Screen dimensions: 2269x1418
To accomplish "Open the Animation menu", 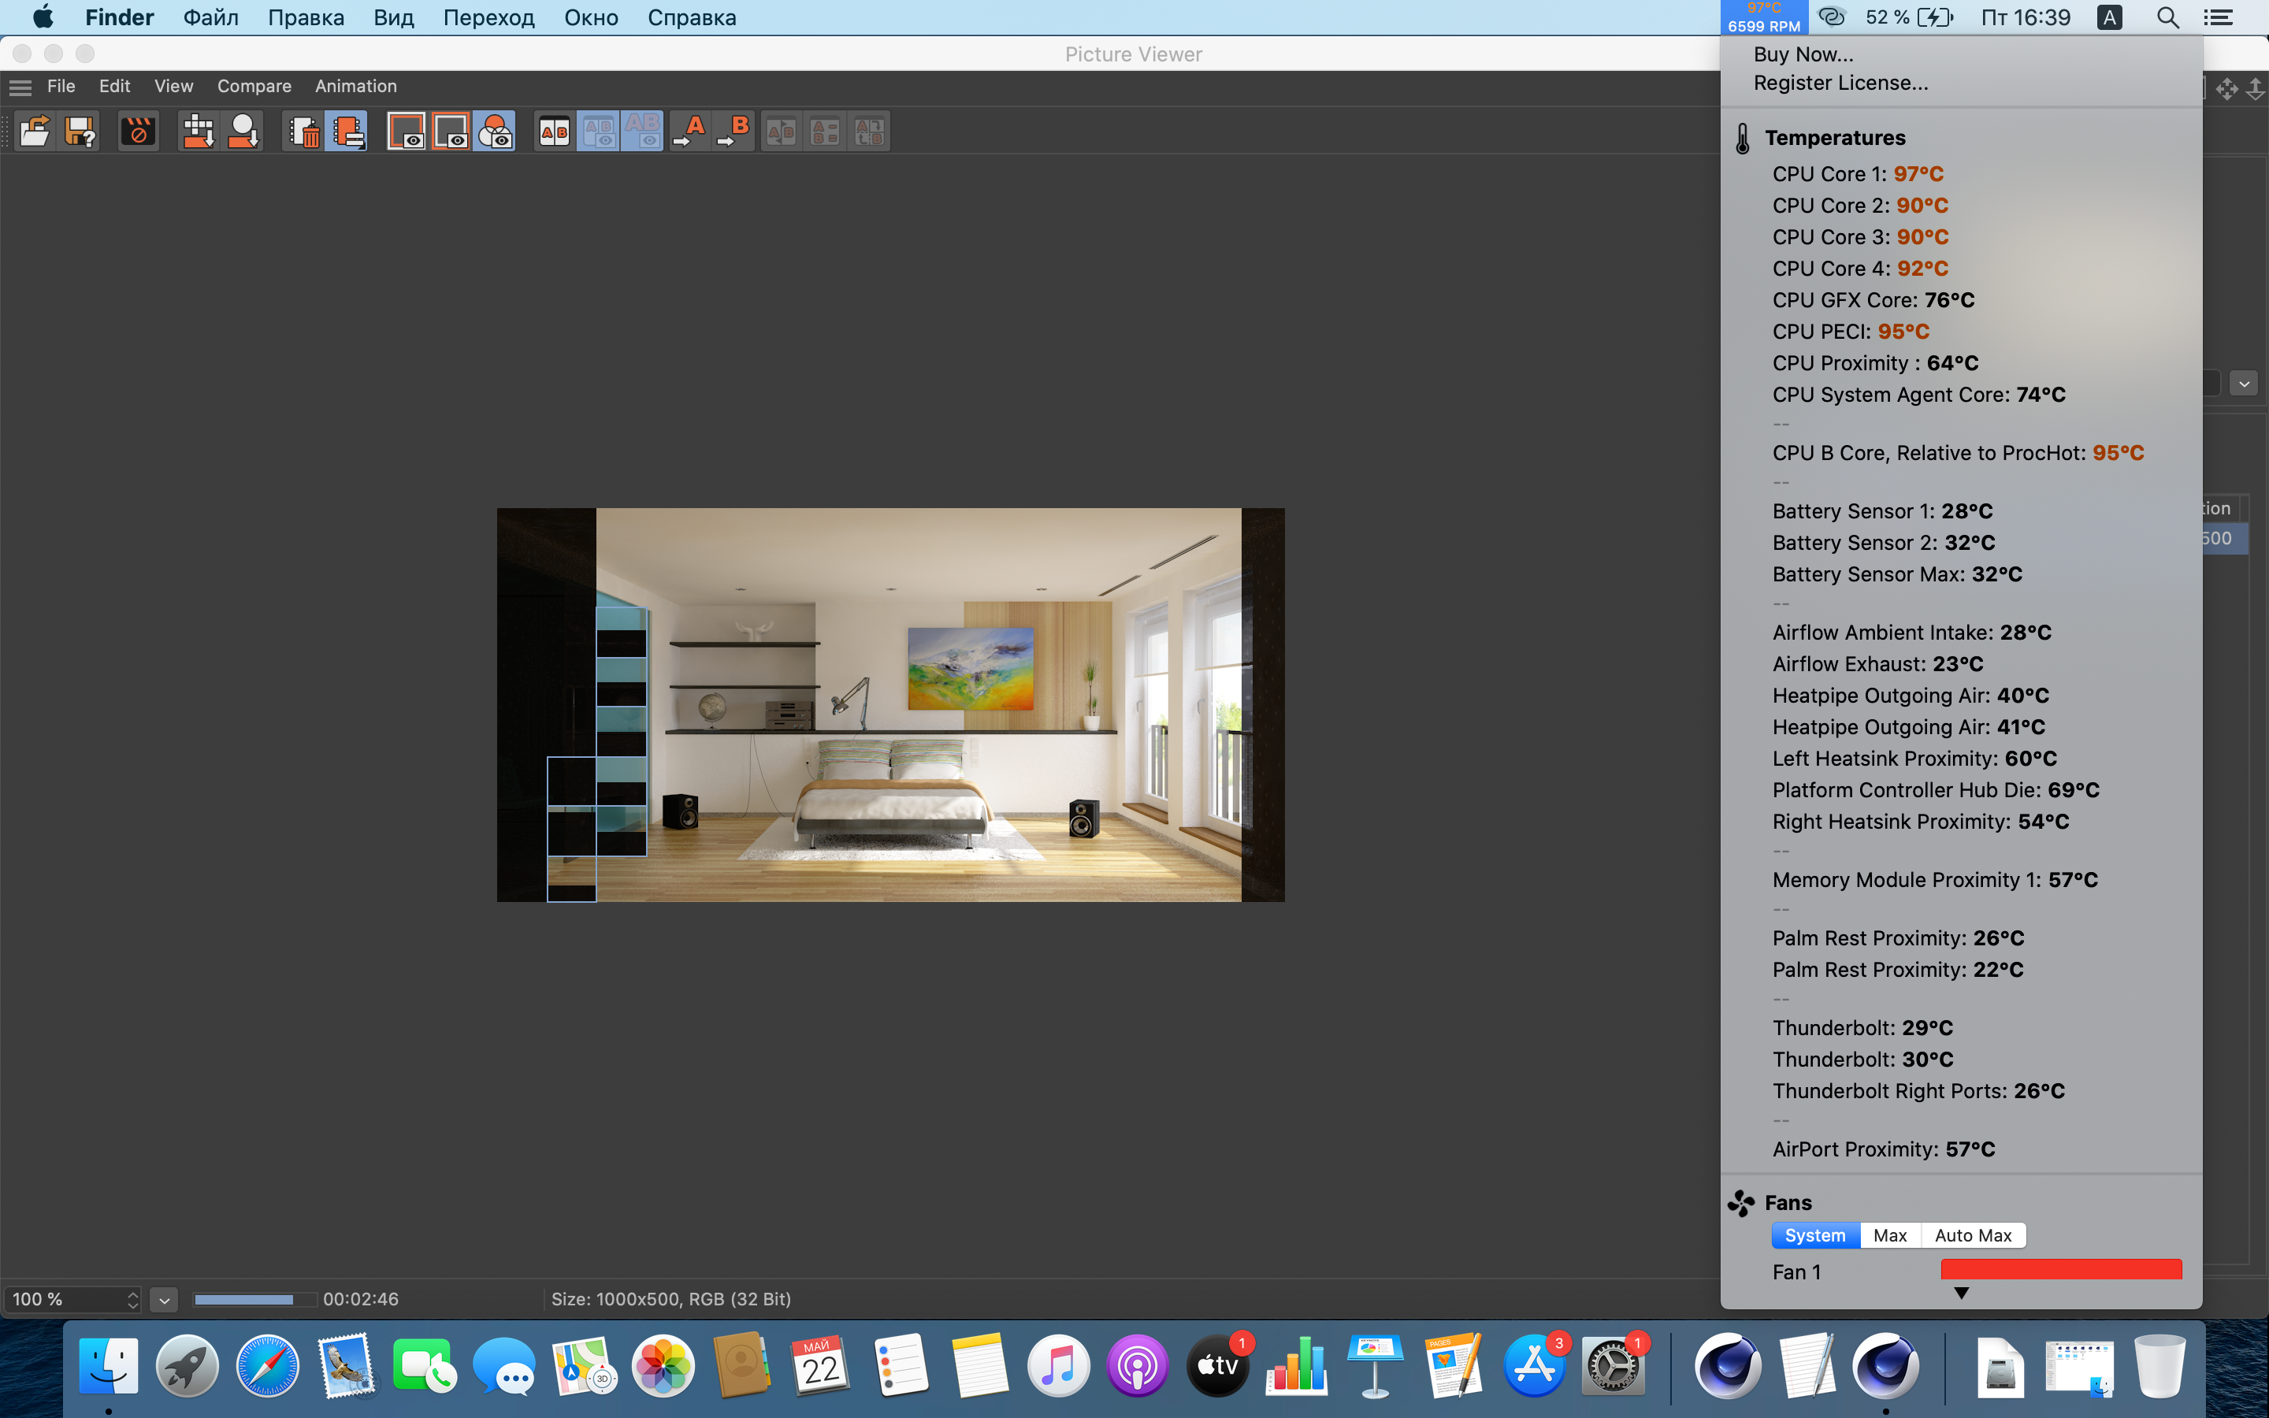I will click(x=355, y=87).
